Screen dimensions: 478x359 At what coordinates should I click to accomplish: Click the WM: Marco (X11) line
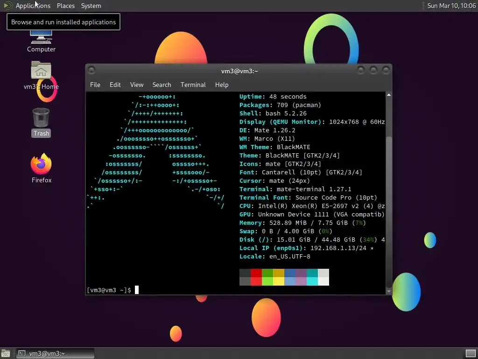coord(267,138)
